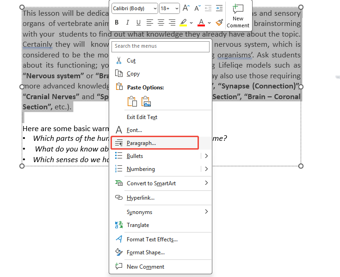The image size is (340, 277).
Task: Center align text in mini toolbar
Action: pyautogui.click(x=161, y=22)
